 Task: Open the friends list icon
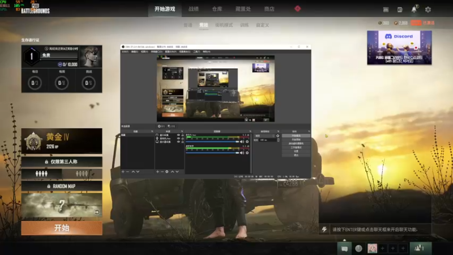[421, 248]
